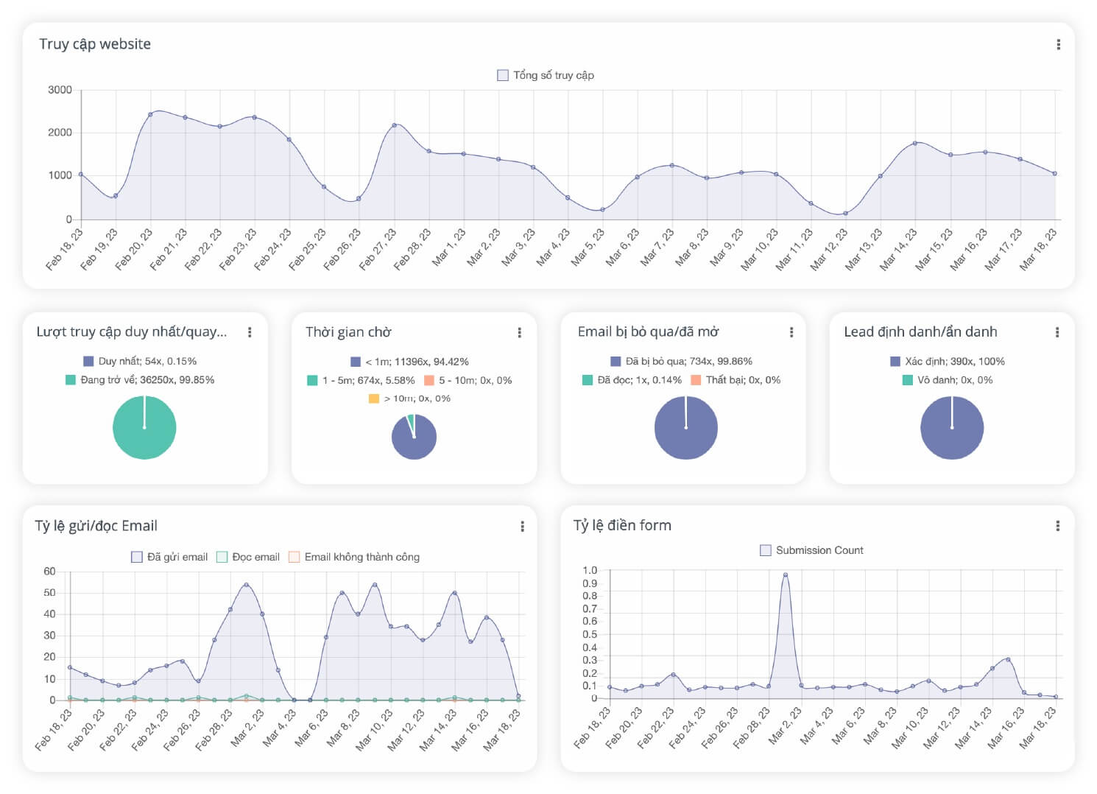Image resolution: width=1097 pixels, height=794 pixels.
Task: Click the Tỷ lệ điền form title
Action: tap(622, 525)
